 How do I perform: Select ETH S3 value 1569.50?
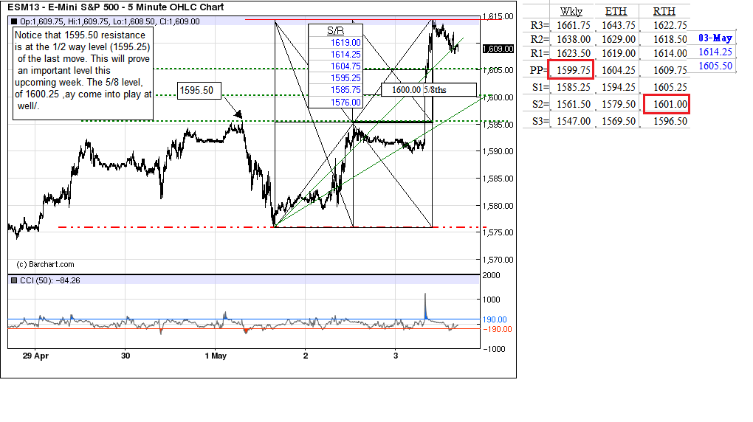[x=619, y=121]
